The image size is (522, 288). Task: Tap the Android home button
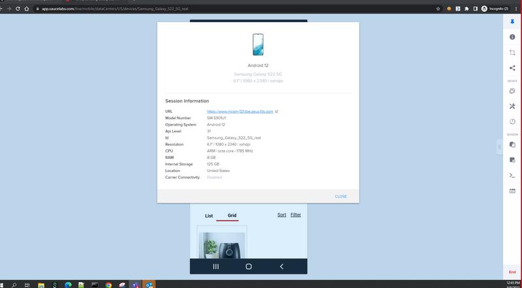pos(249,266)
